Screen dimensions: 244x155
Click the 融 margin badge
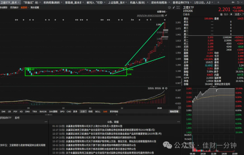(221, 14)
